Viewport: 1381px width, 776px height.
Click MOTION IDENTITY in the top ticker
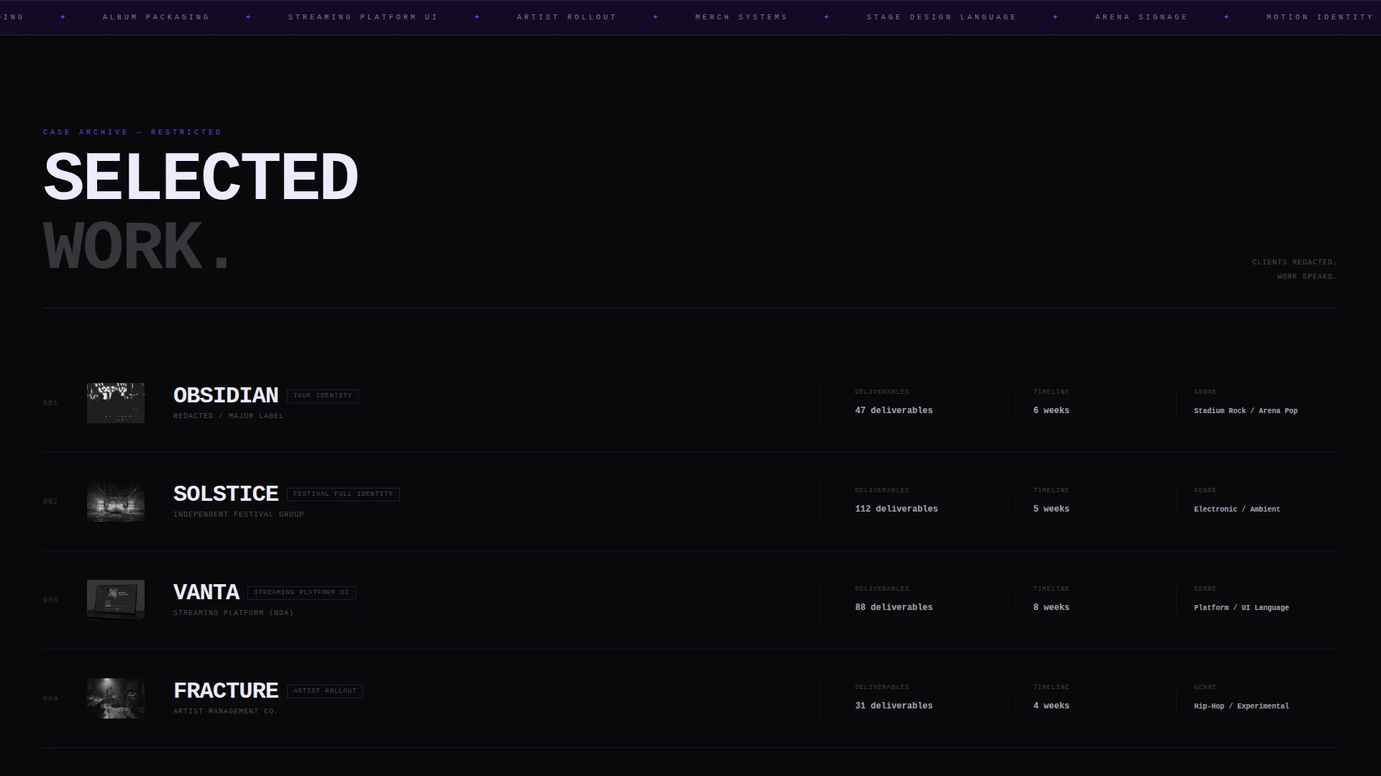(x=1320, y=17)
